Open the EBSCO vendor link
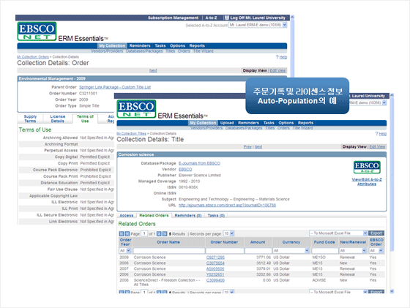Image resolution: width=410 pixels, height=308 pixels. [x=185, y=169]
